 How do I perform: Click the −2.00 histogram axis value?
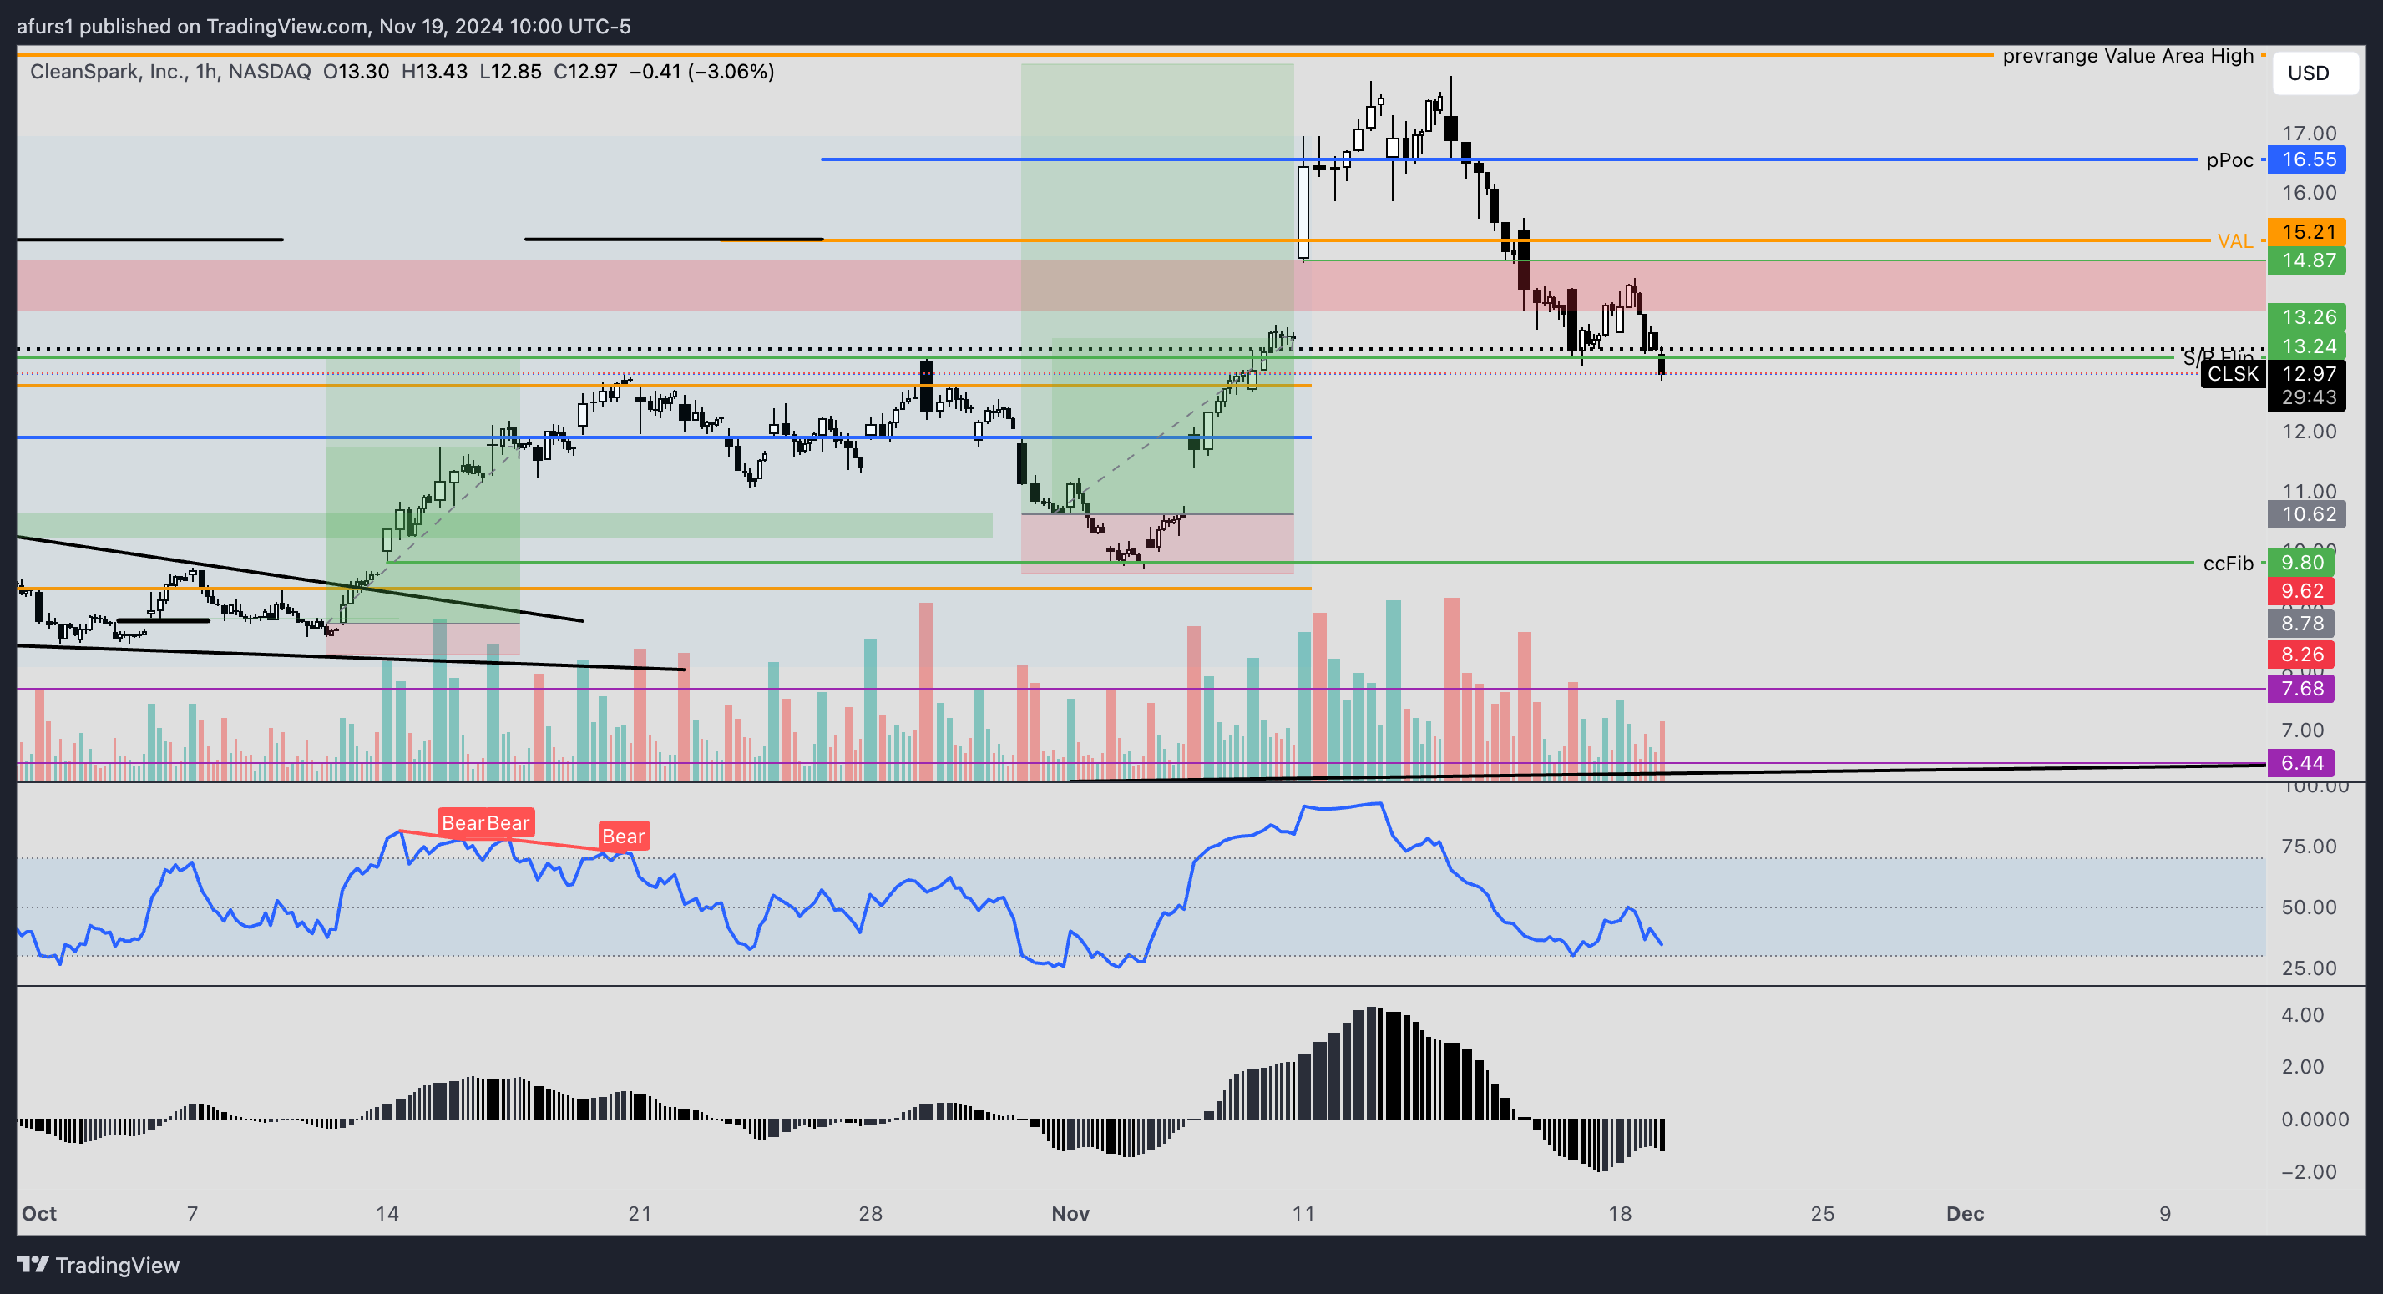pyautogui.click(x=2309, y=1172)
